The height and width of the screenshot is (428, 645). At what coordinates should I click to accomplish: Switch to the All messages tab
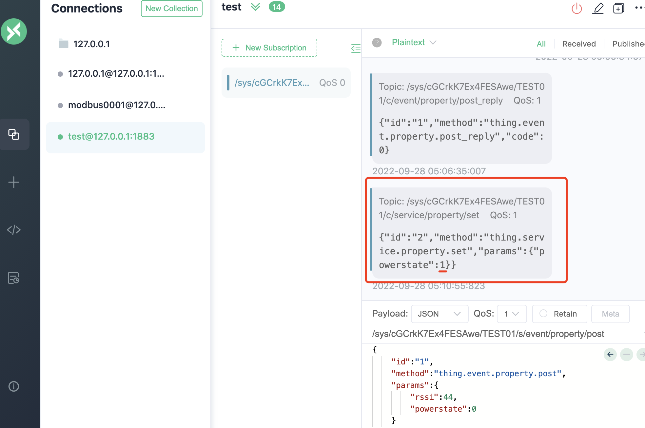[541, 44]
